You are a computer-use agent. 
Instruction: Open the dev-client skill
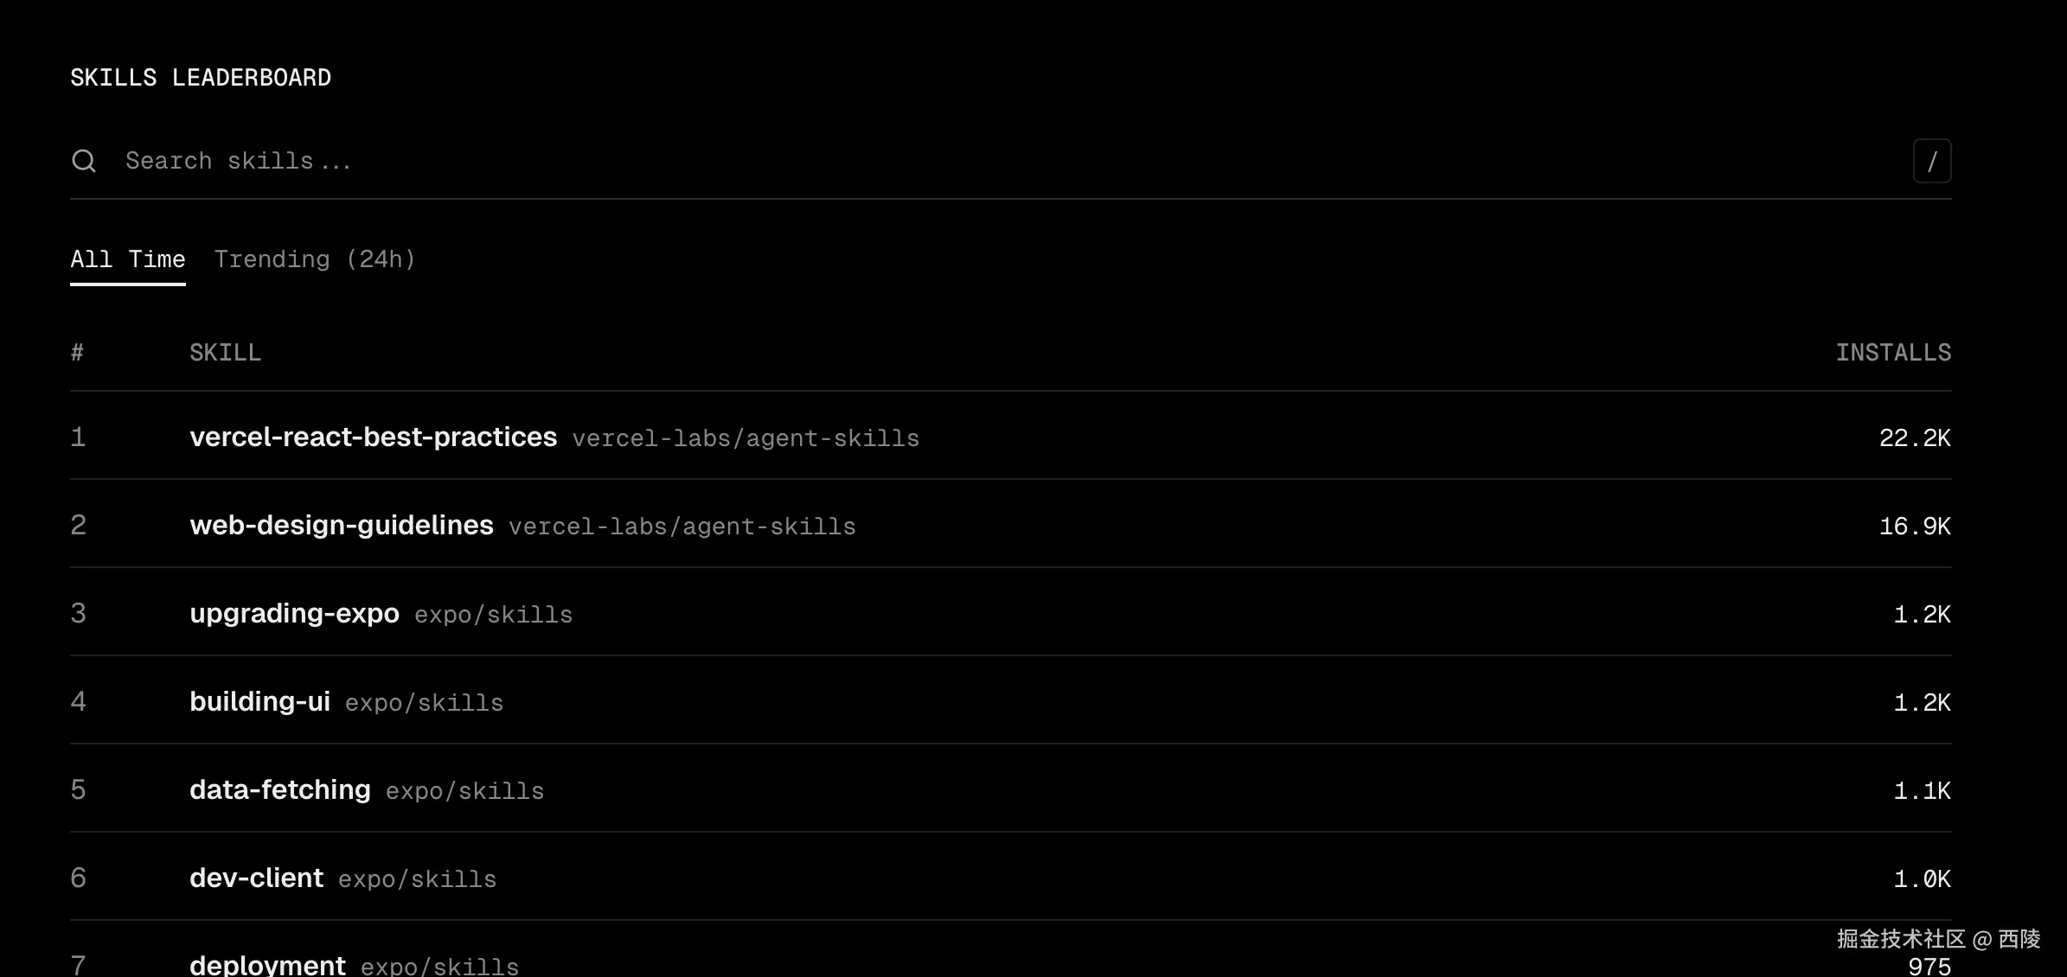pyautogui.click(x=256, y=878)
